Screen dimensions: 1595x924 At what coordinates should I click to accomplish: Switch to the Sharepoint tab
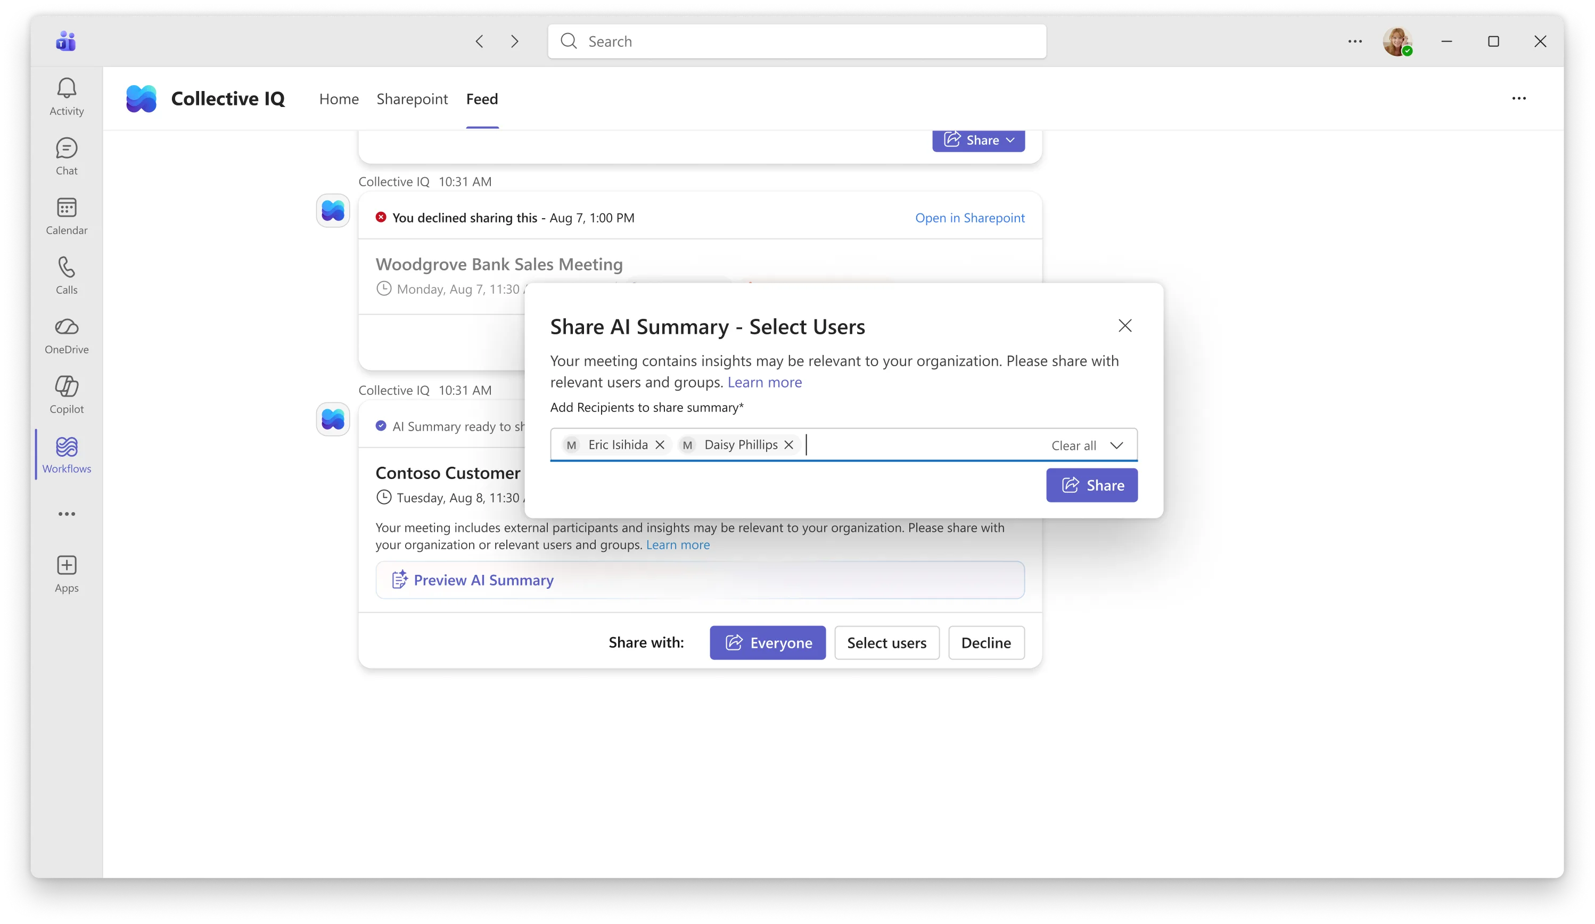click(x=412, y=98)
